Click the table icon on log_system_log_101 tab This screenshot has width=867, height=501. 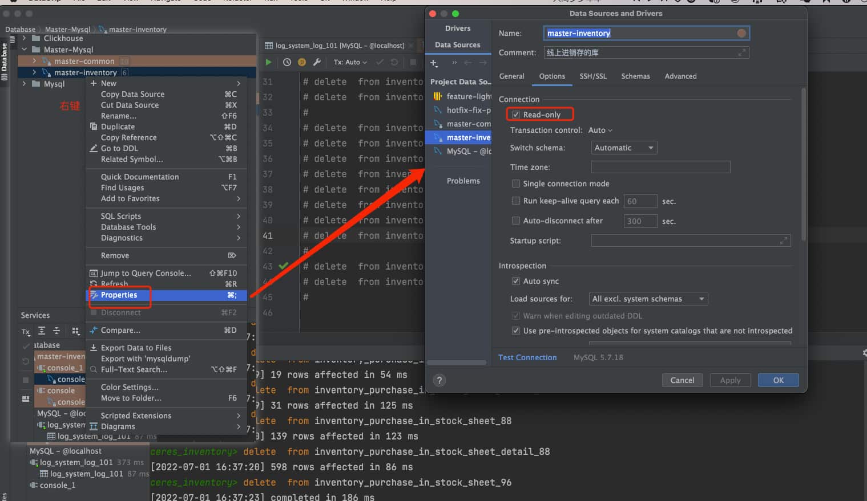(269, 46)
